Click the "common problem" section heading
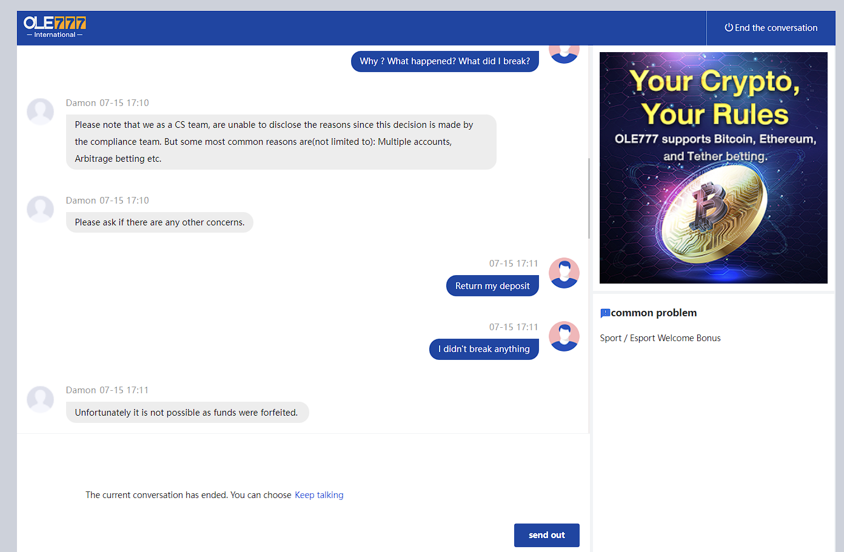Image resolution: width=844 pixels, height=552 pixels. point(654,313)
